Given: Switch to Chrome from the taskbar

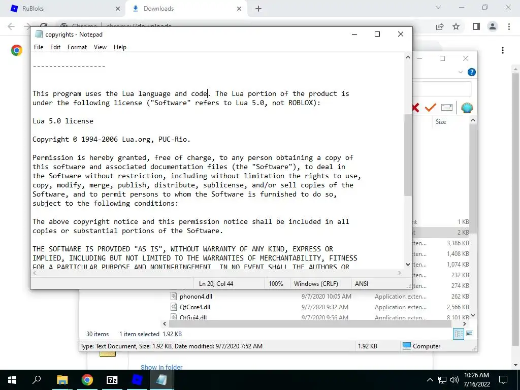Looking at the screenshot, I should (x=87, y=380).
